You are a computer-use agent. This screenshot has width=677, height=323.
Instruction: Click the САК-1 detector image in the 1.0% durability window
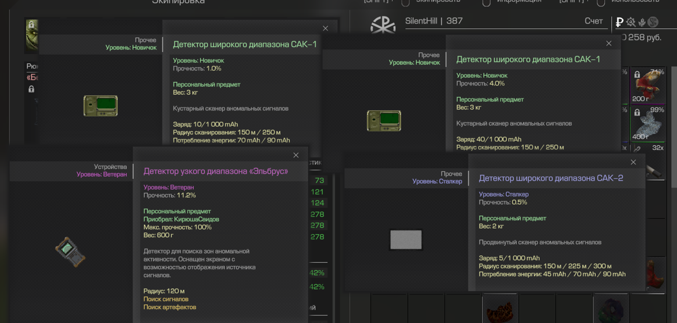[101, 106]
